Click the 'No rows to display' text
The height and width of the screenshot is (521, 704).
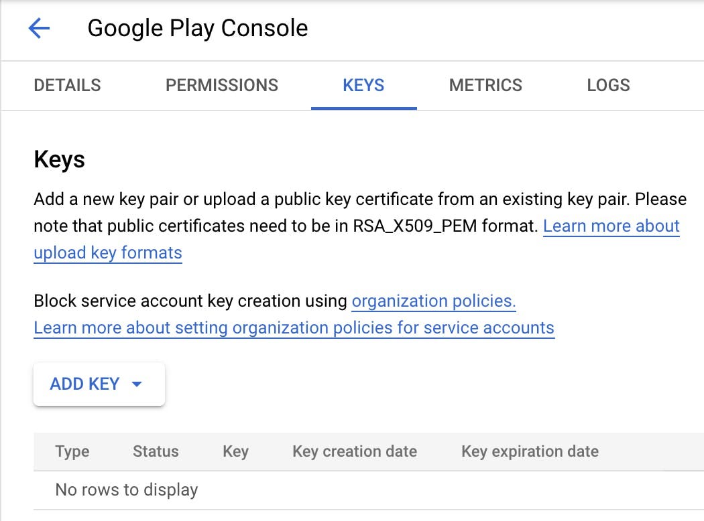(x=127, y=490)
